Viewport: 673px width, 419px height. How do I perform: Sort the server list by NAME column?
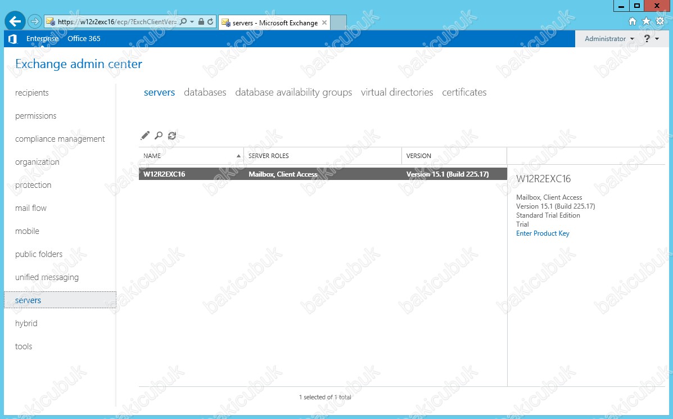click(x=191, y=156)
